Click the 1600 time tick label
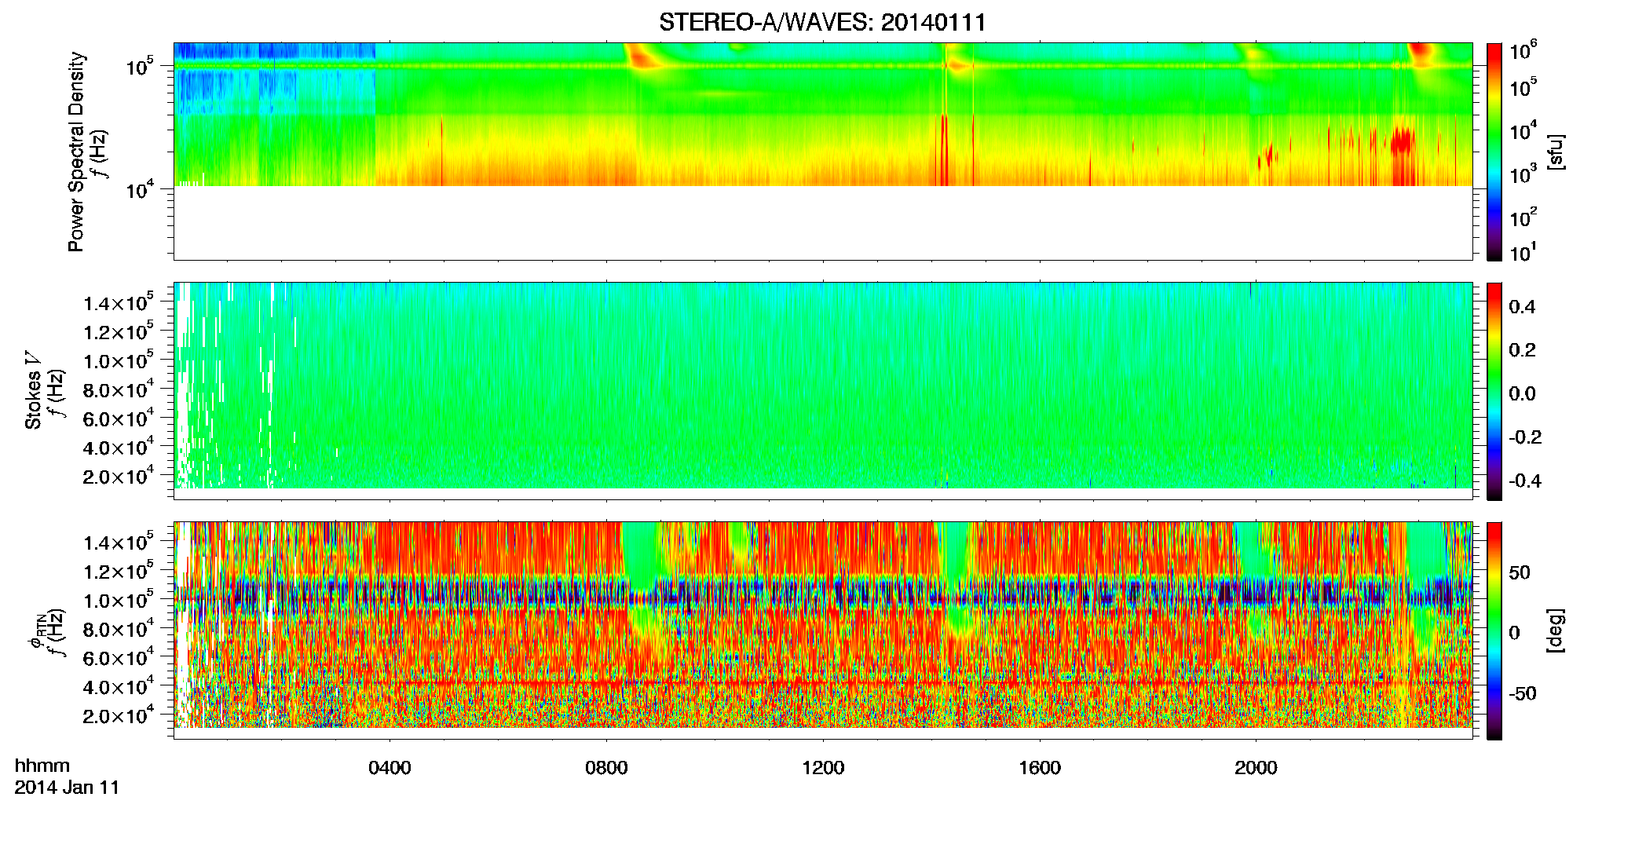Screen dimensions: 1646x848 (x=1040, y=768)
